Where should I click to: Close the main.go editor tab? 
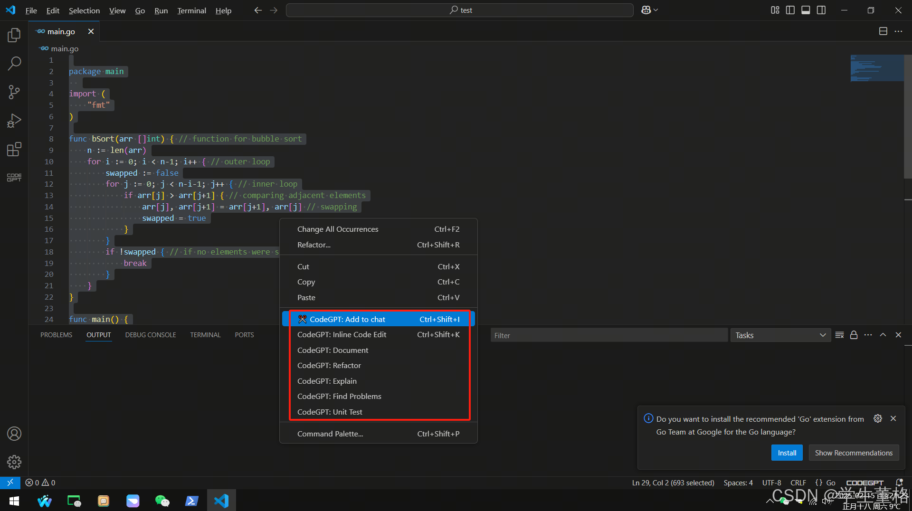[x=91, y=31]
